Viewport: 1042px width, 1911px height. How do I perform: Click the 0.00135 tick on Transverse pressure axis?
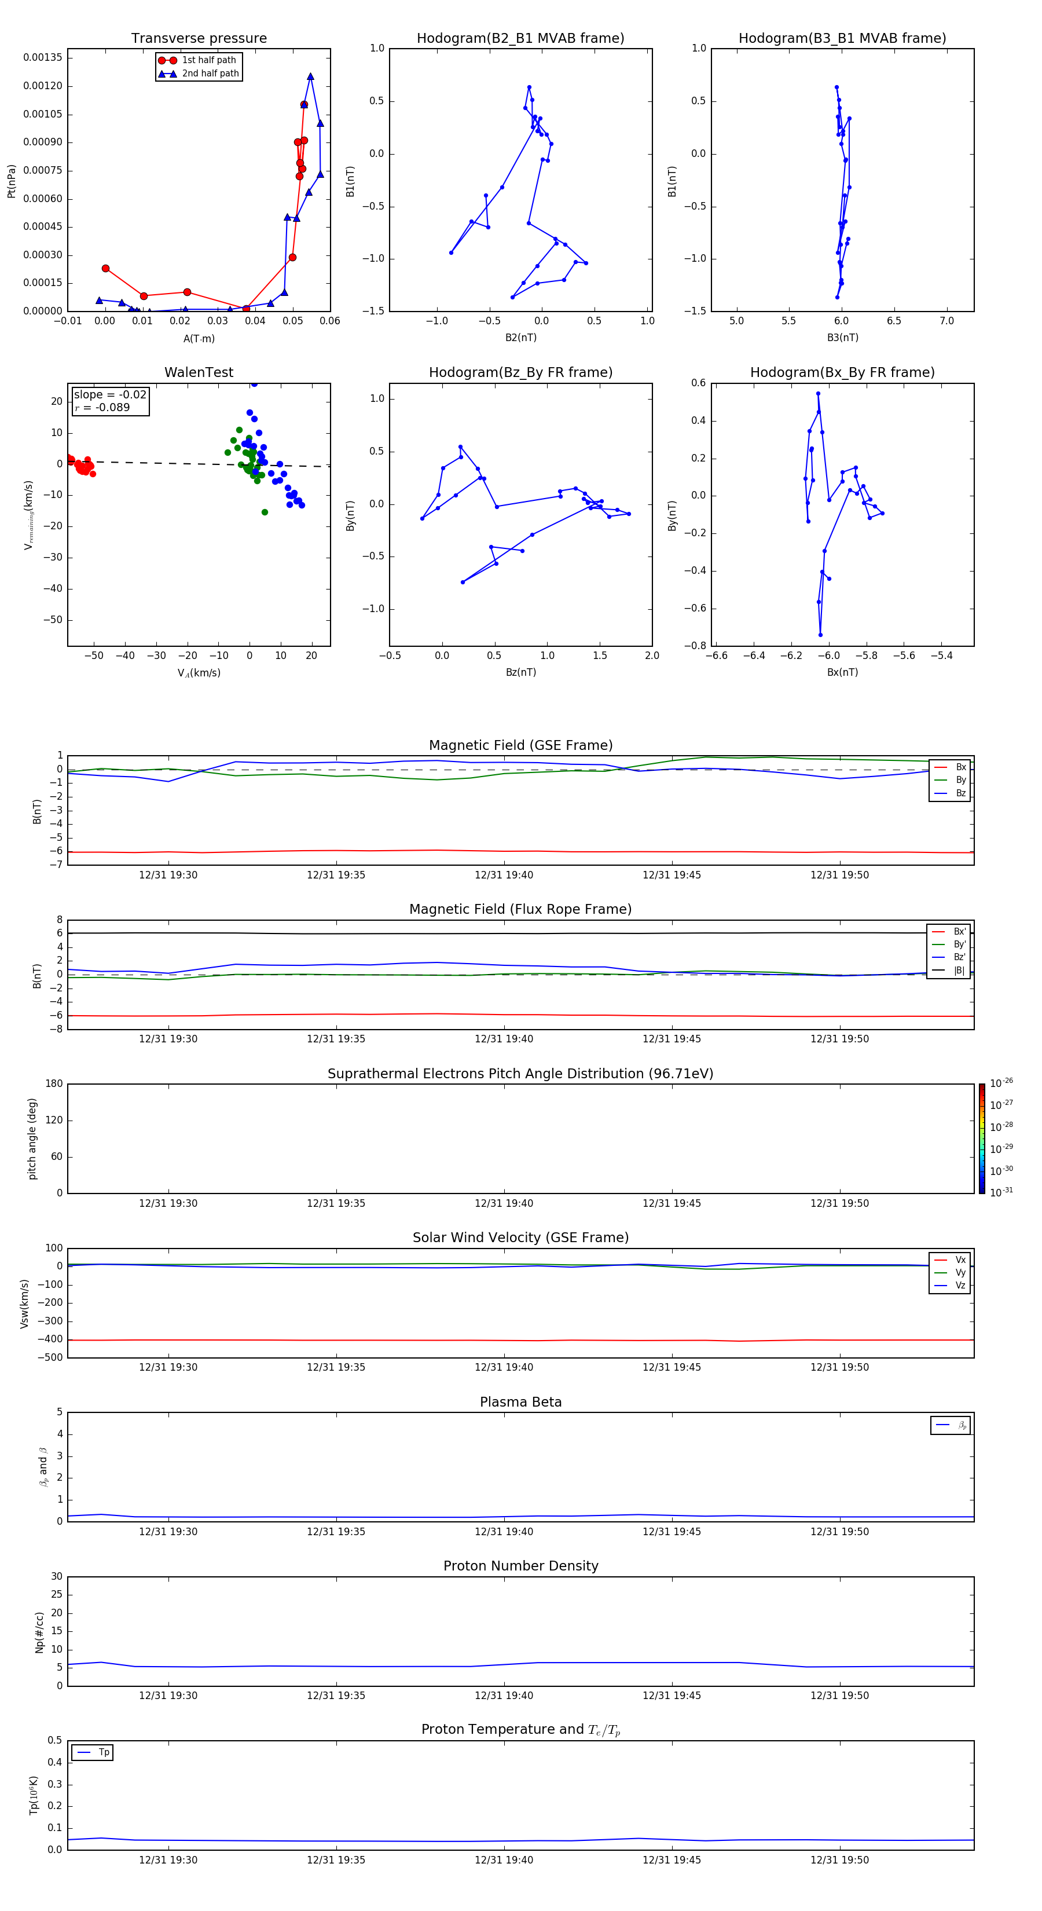click(x=43, y=57)
